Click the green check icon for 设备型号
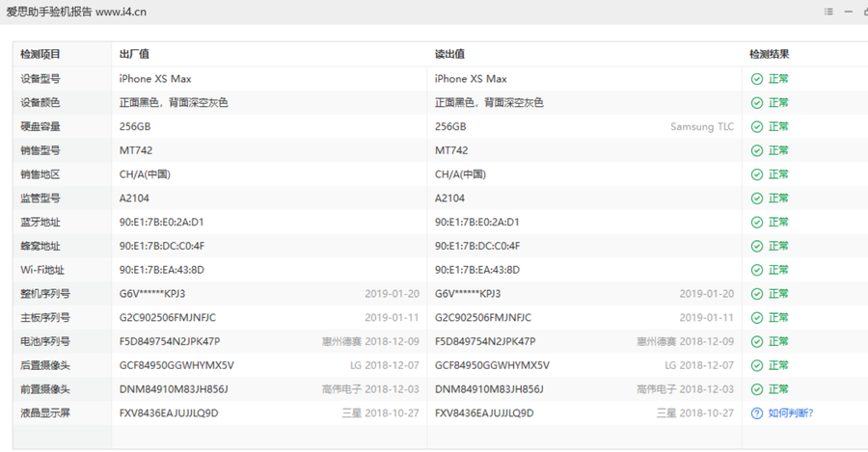Image resolution: width=868 pixels, height=452 pixels. pyautogui.click(x=757, y=79)
